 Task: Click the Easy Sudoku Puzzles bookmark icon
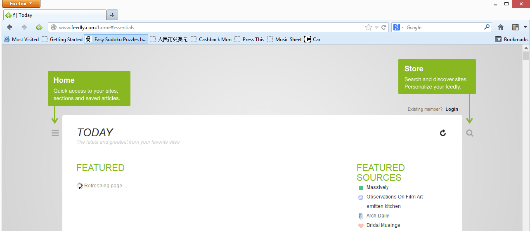click(88, 39)
